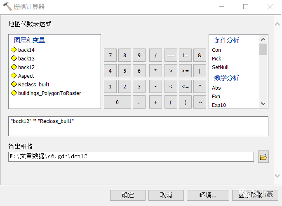Insert the greater-than > operator
The height and width of the screenshot is (206, 282).
click(x=171, y=71)
